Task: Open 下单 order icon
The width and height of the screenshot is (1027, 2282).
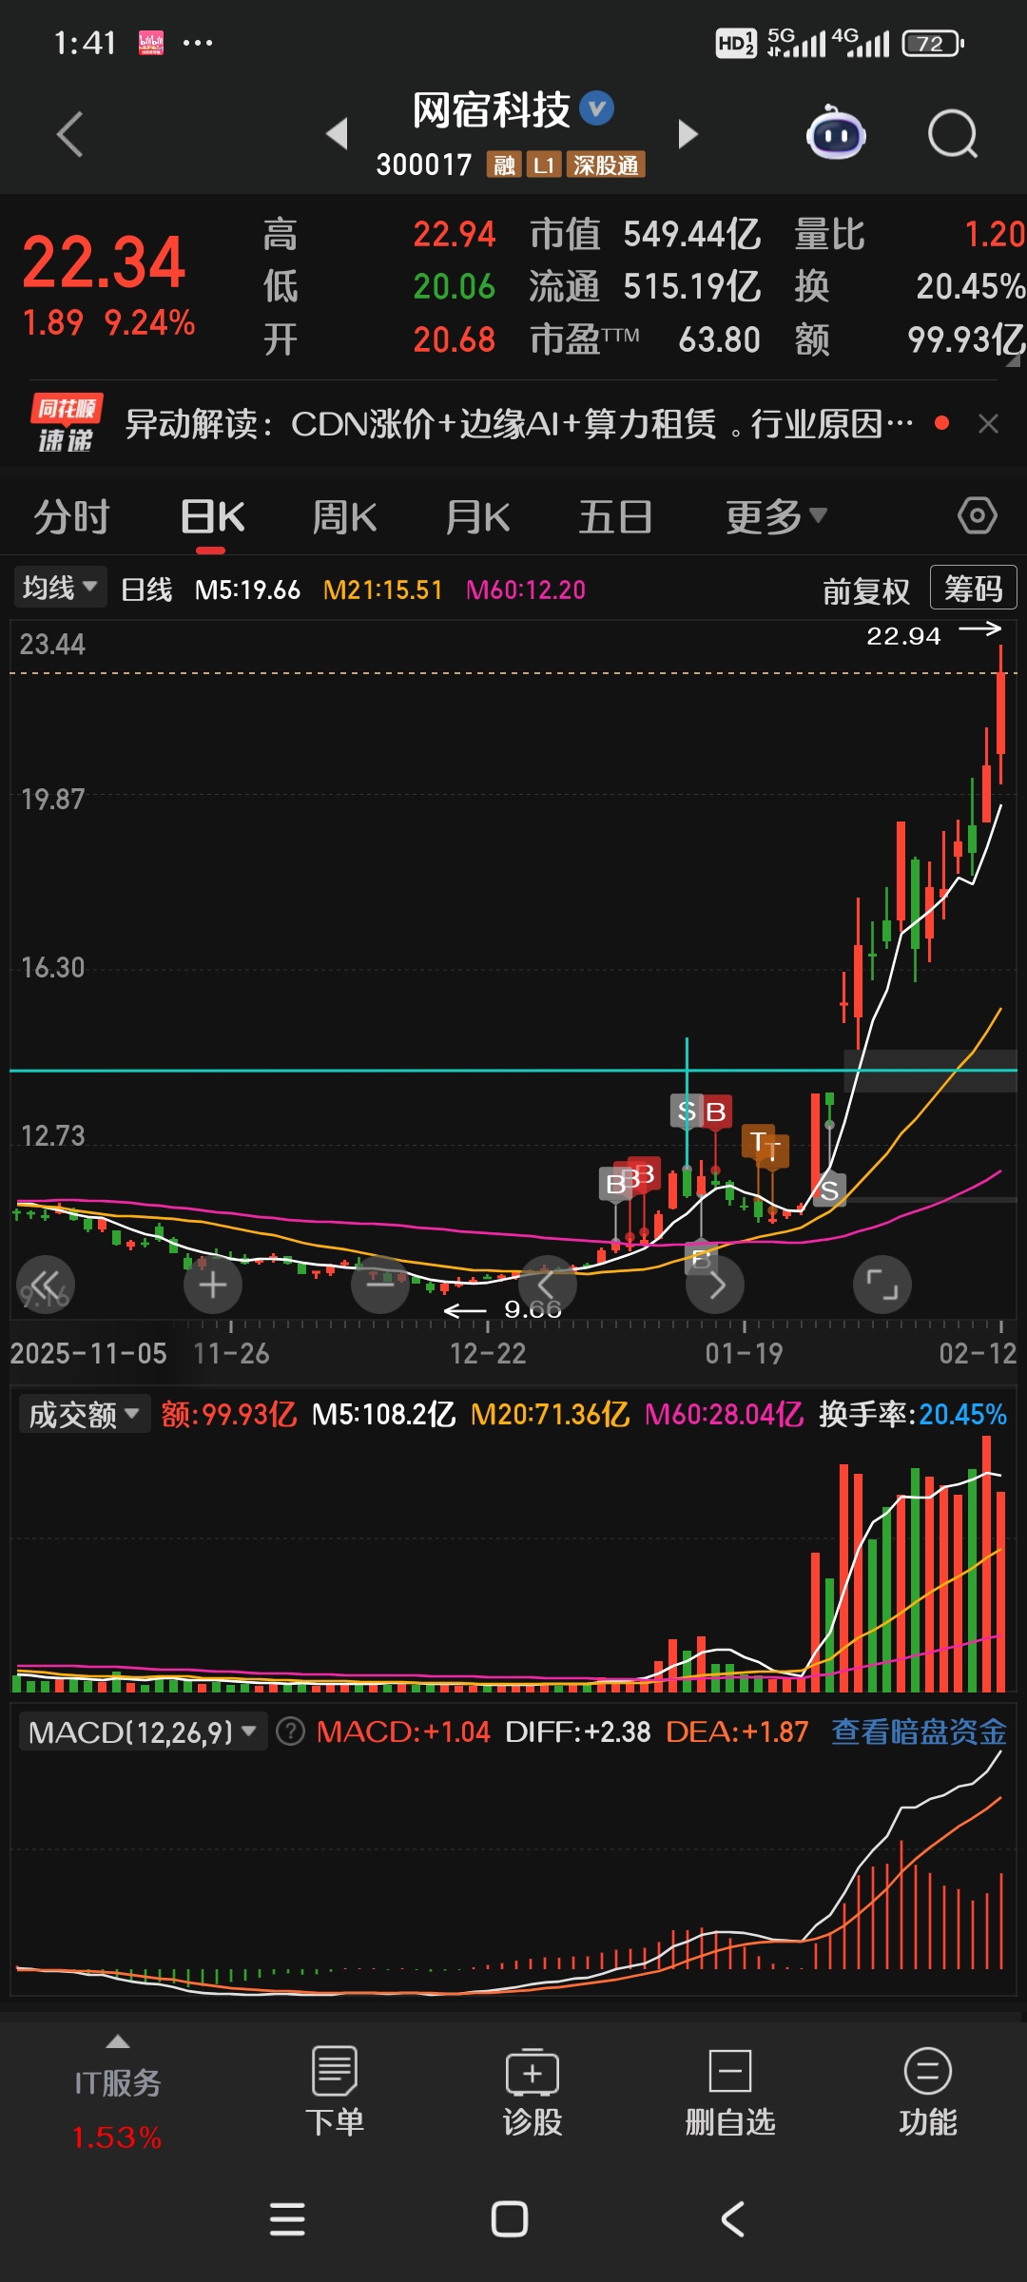Action: (x=335, y=2092)
